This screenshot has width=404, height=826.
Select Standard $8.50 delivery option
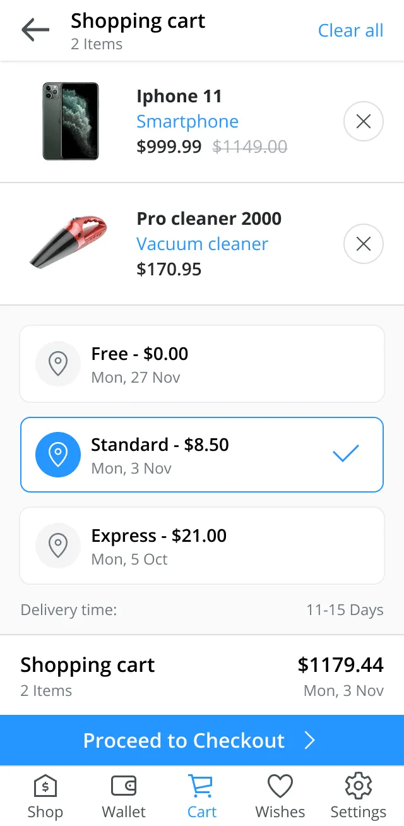click(202, 455)
